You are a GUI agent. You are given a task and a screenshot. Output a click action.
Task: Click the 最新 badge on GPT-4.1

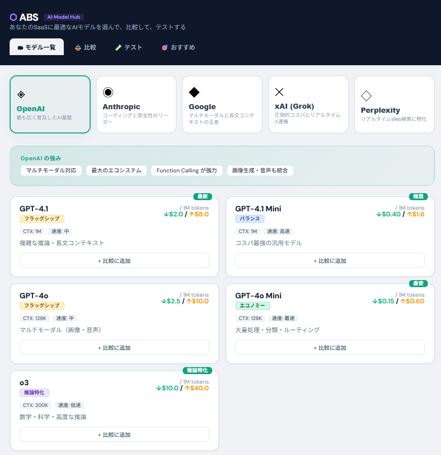tap(203, 197)
